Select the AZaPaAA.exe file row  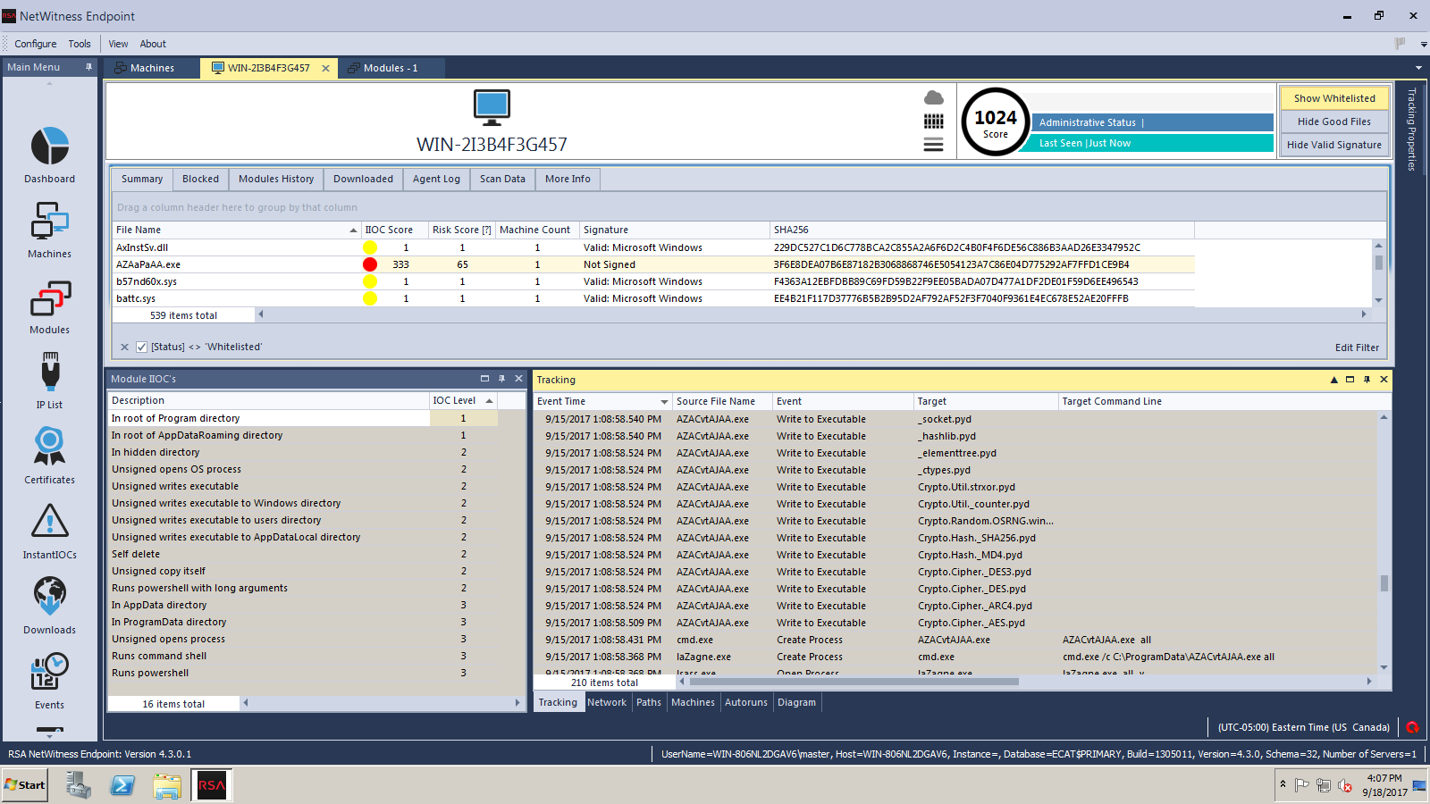[x=148, y=264]
